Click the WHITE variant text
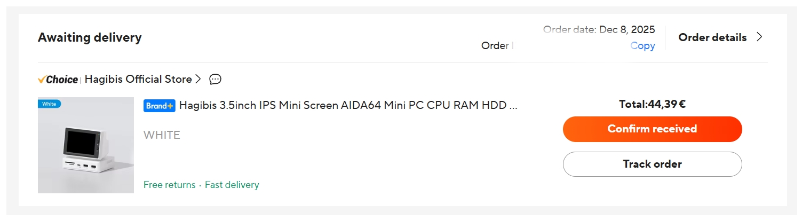The image size is (802, 220). 162,135
